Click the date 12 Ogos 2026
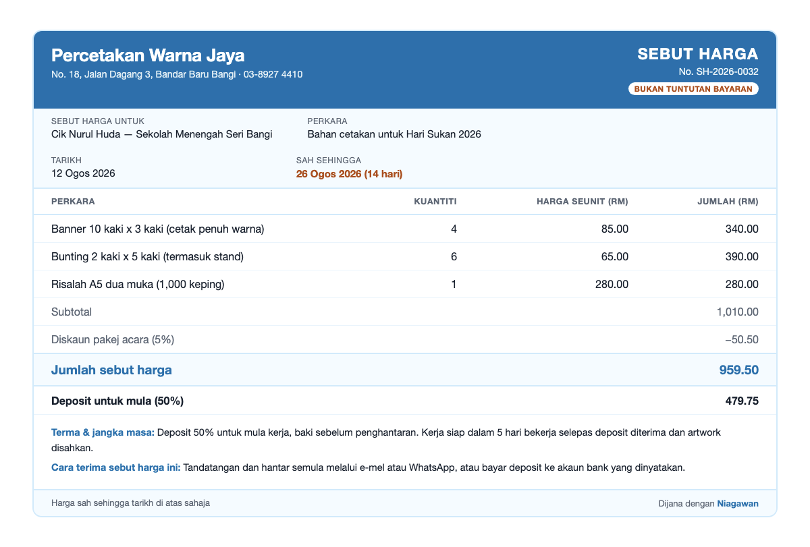The image size is (810, 547). coord(83,173)
